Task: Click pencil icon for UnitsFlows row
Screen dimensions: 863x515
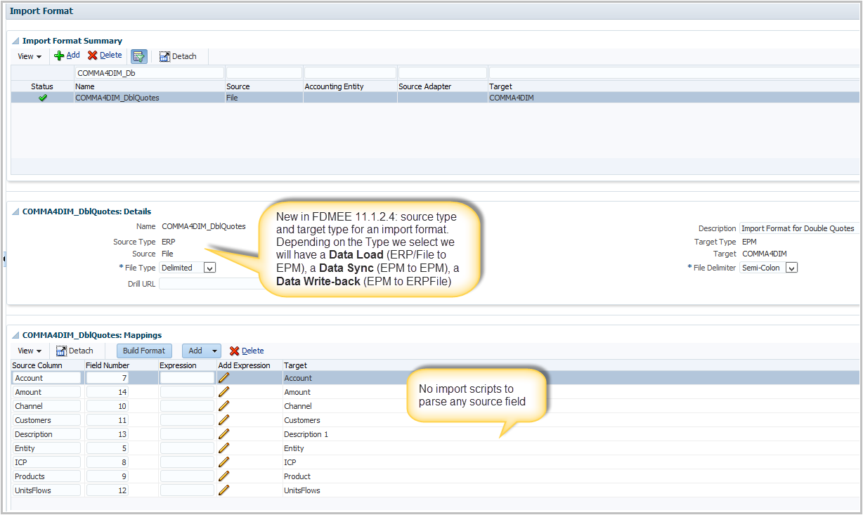Action: (224, 490)
